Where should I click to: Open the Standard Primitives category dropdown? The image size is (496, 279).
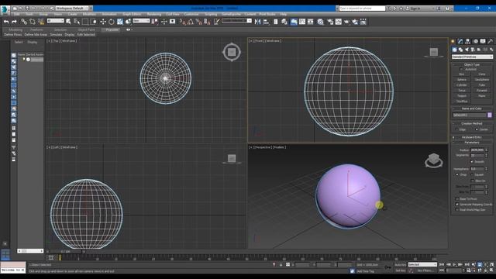(472, 57)
